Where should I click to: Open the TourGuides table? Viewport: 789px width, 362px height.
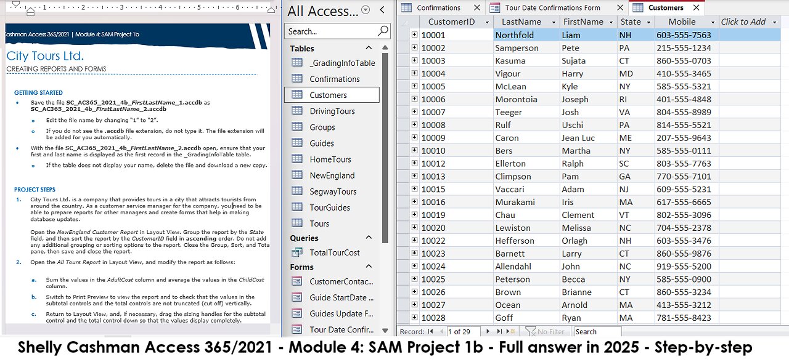coord(332,207)
